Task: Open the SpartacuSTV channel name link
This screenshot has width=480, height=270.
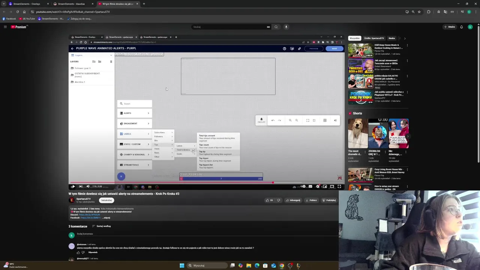Action: 84,199
